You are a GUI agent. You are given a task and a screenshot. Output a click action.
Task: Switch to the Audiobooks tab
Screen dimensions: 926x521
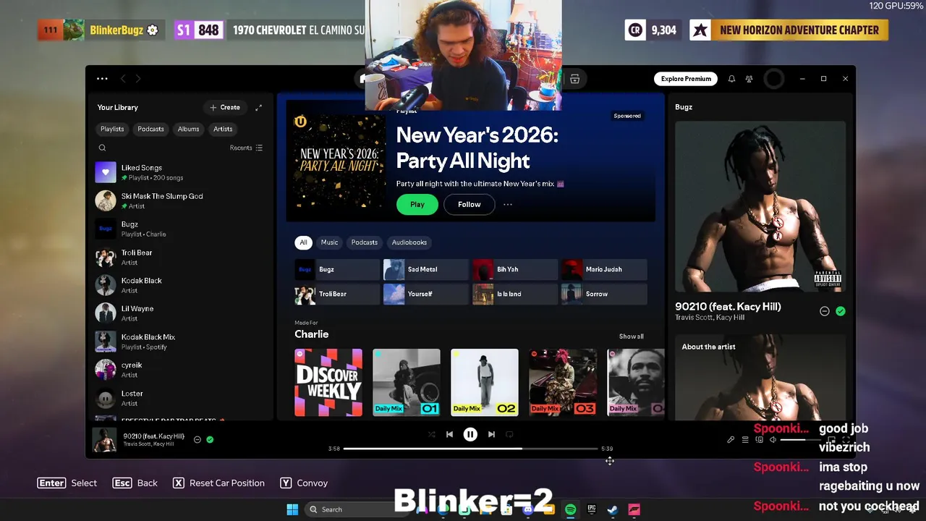tap(409, 242)
